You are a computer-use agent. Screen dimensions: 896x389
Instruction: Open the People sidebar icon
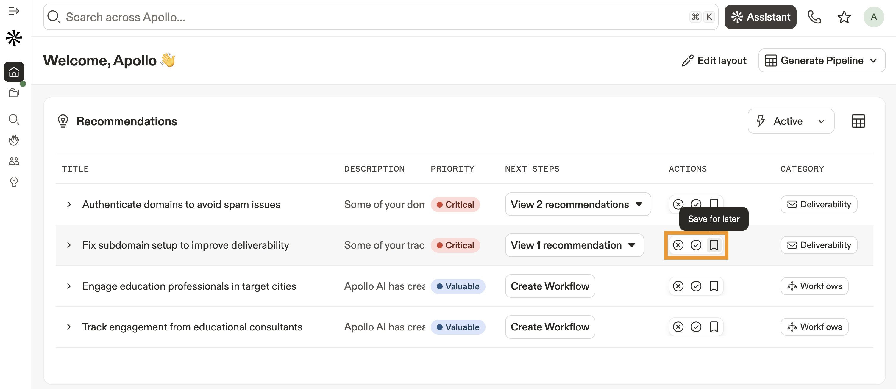click(x=14, y=161)
